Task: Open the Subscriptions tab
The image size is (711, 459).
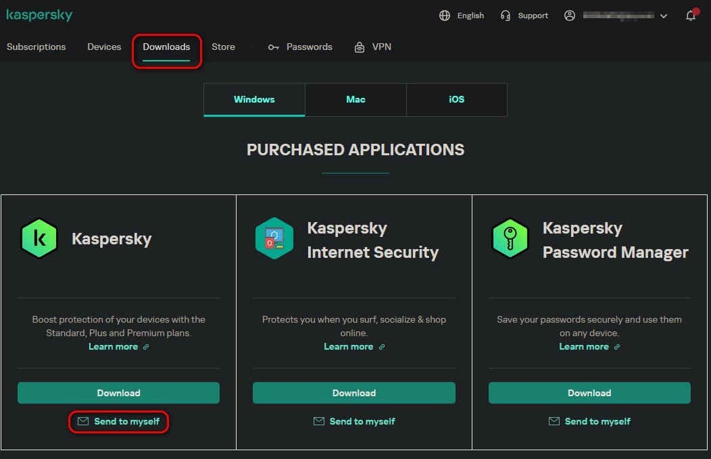Action: click(x=36, y=47)
